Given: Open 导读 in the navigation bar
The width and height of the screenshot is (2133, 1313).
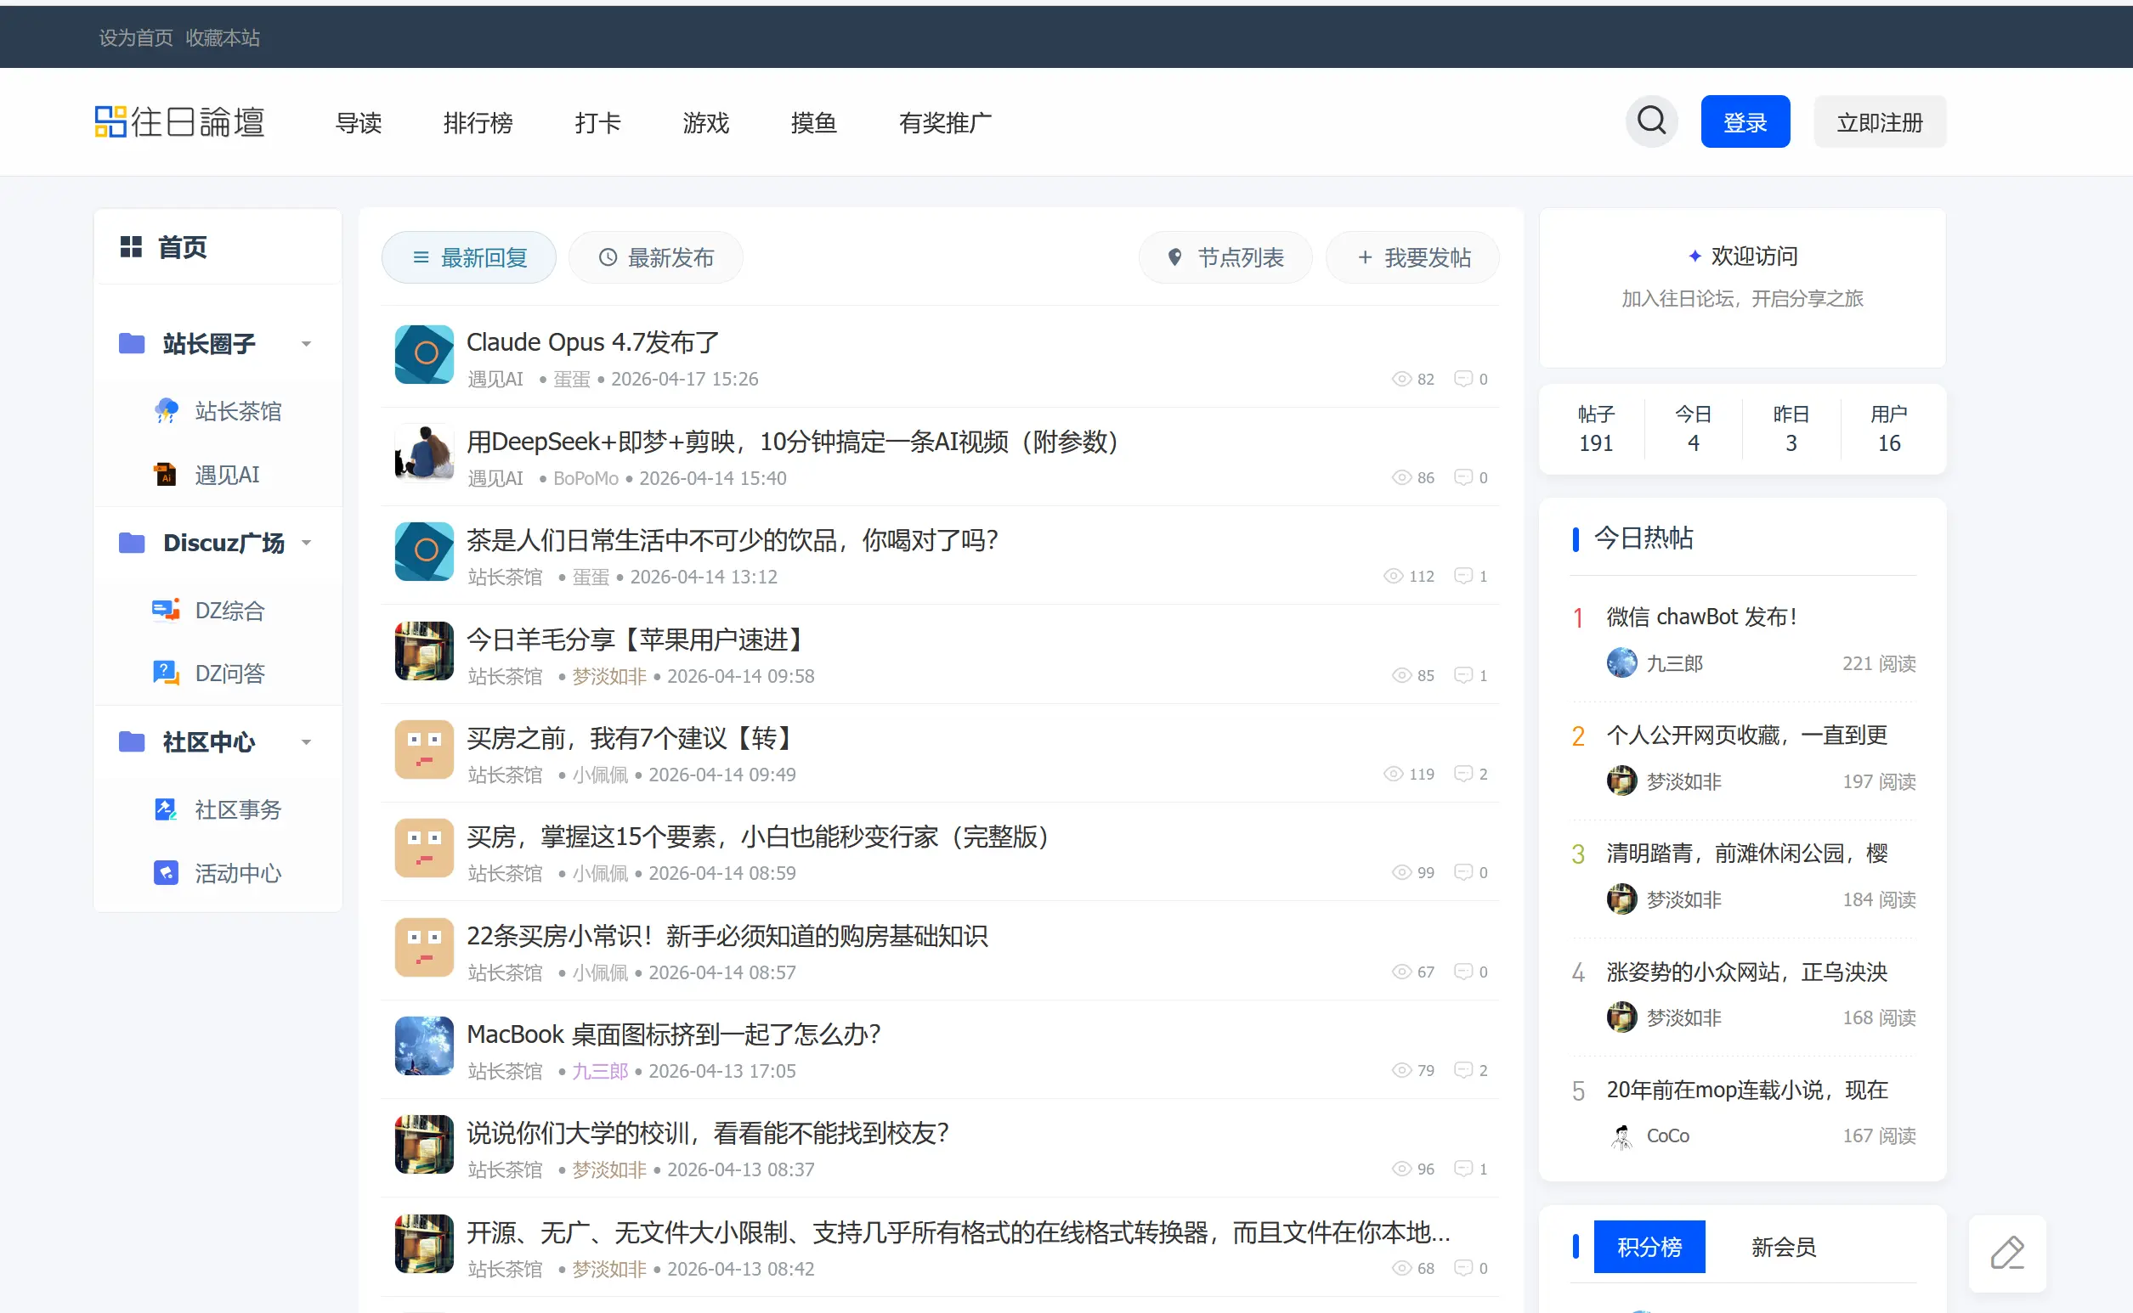Looking at the screenshot, I should pos(359,123).
